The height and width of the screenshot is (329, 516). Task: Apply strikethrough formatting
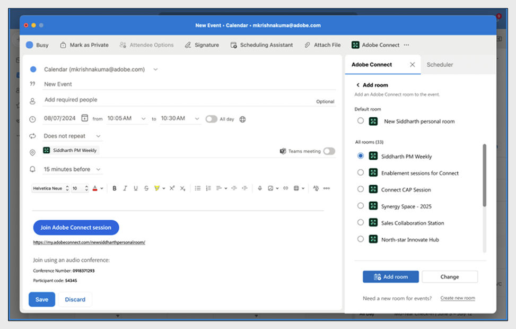146,188
